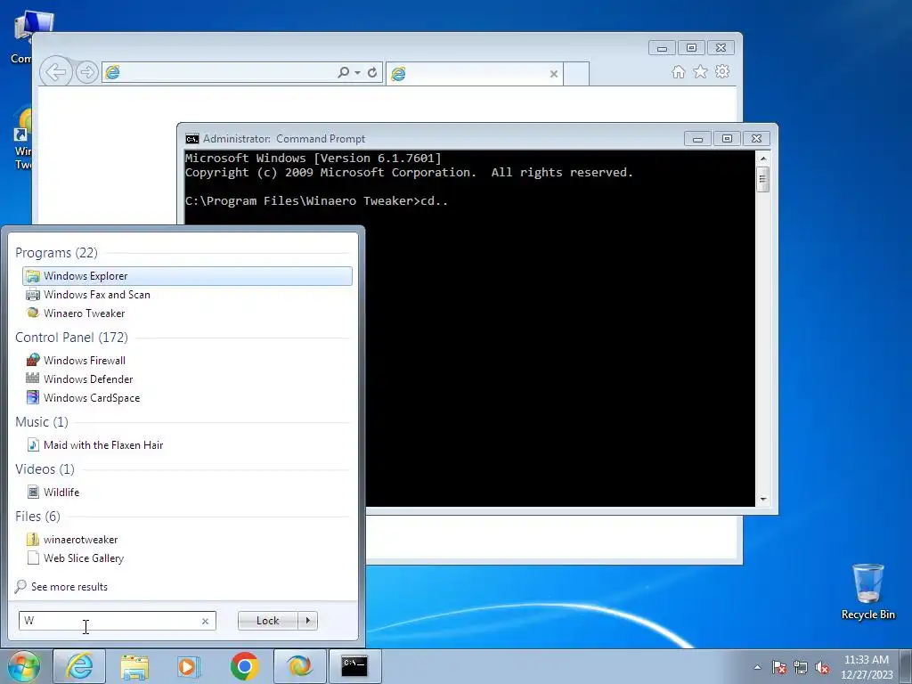Switch to Command Prompt taskbar button
This screenshot has height=684, width=912.
(x=354, y=666)
